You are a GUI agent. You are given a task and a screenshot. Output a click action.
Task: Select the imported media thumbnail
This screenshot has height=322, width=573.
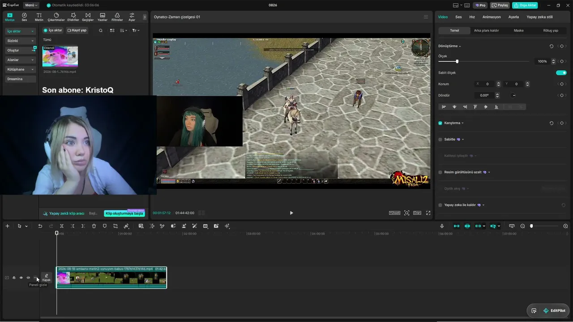60,56
